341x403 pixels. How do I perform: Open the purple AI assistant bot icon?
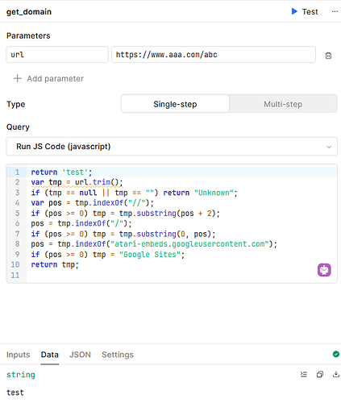coord(324,270)
